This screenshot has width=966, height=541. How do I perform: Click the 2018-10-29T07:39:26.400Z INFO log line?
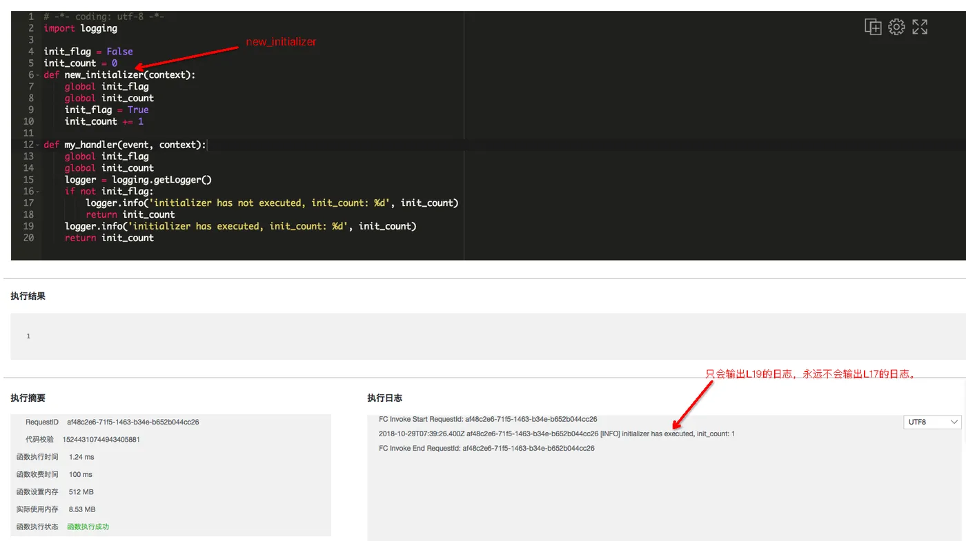click(557, 433)
